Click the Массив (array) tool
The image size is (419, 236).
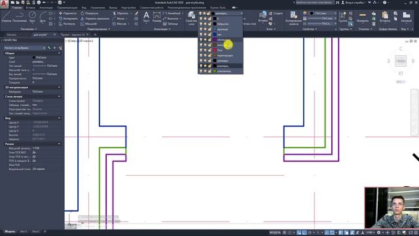point(119,24)
